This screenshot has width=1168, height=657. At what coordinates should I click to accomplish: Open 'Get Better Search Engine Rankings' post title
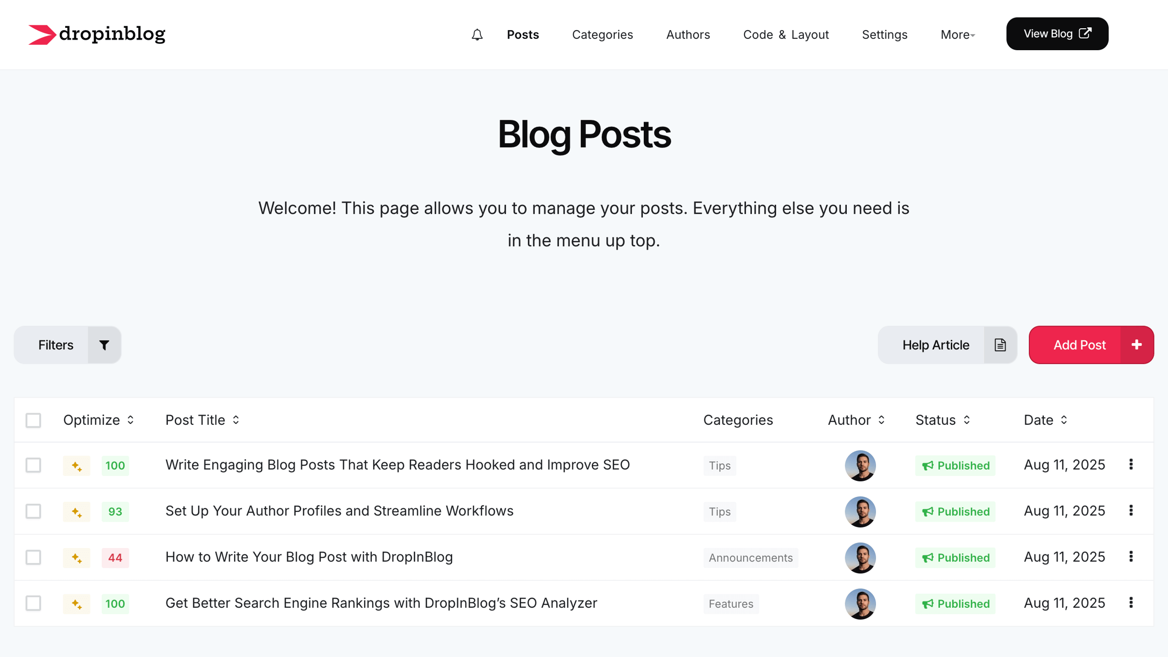(381, 603)
